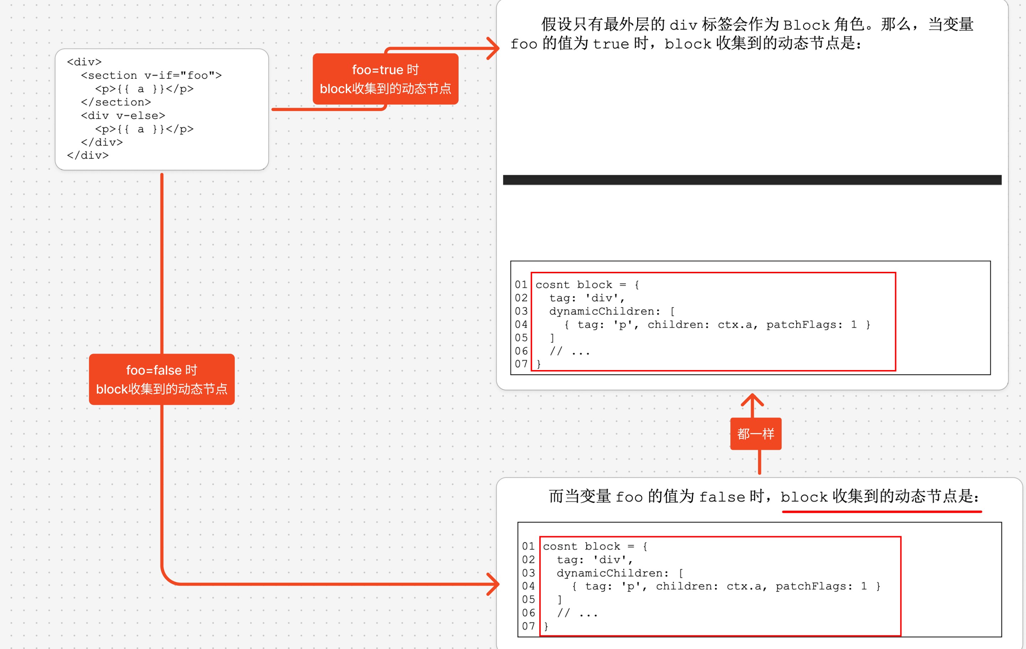Image resolution: width=1026 pixels, height=649 pixels.
Task: Click the `<div v-else>` line in template card
Action: coord(123,116)
